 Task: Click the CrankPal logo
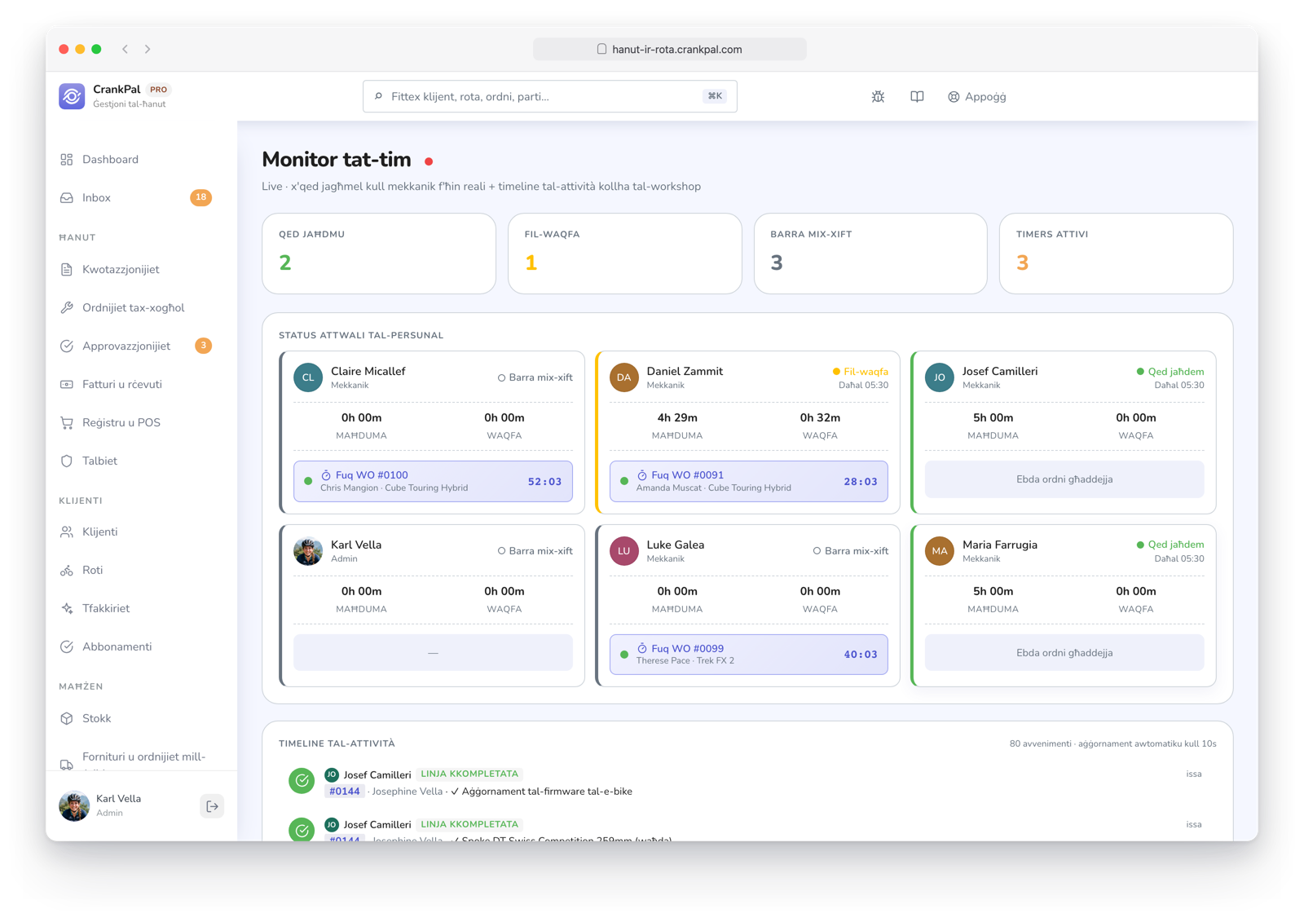72,96
